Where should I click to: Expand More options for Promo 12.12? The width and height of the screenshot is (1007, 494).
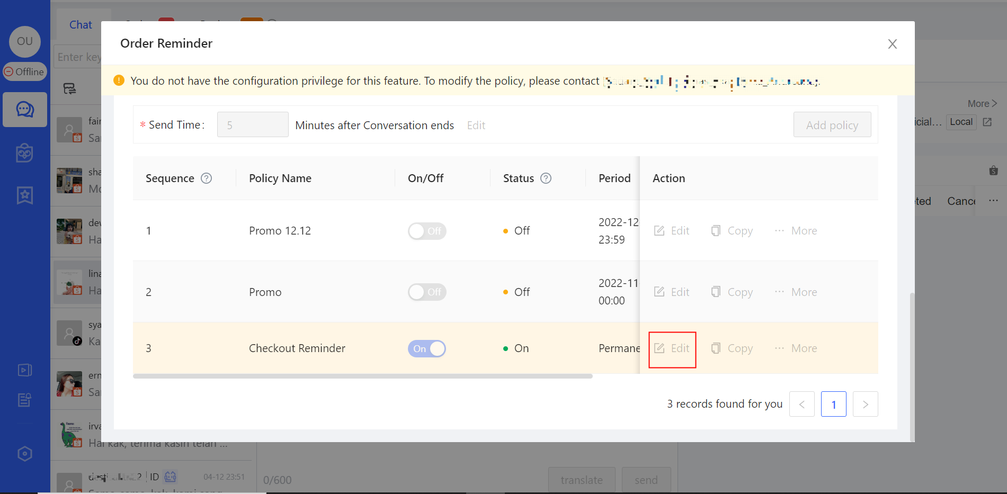click(796, 231)
